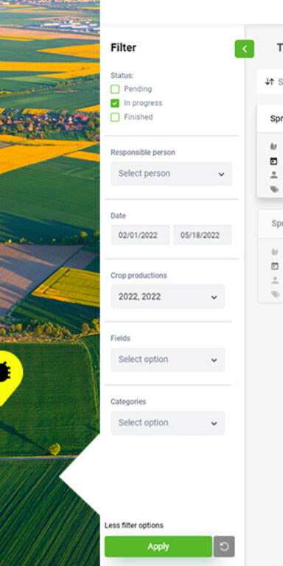283x566 pixels.
Task: Uncheck the In progress status checkbox
Action: [115, 103]
